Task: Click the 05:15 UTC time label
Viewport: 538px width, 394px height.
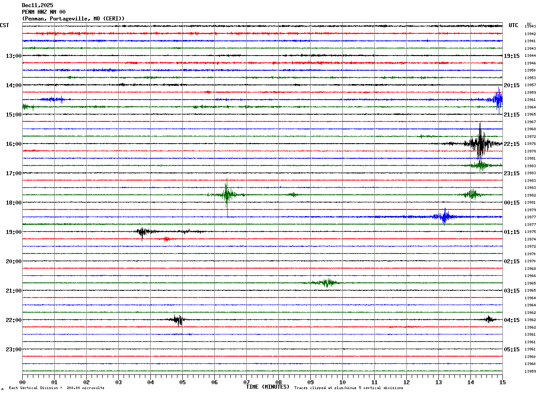Action: coord(512,350)
